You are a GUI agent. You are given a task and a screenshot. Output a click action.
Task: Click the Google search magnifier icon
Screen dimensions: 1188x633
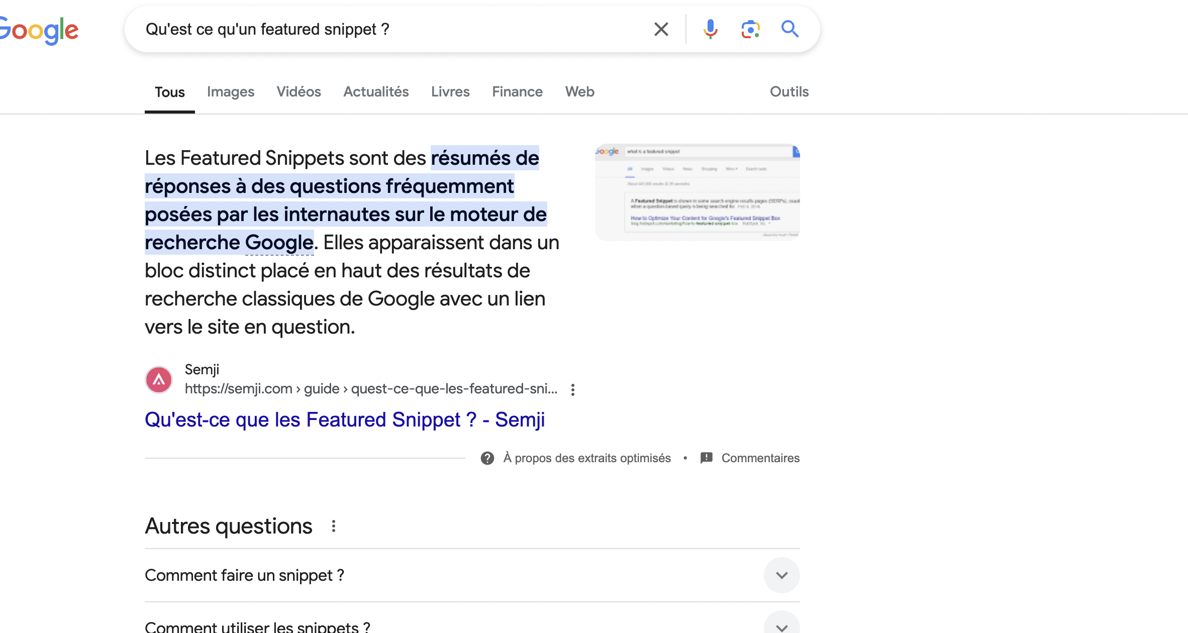coord(789,29)
